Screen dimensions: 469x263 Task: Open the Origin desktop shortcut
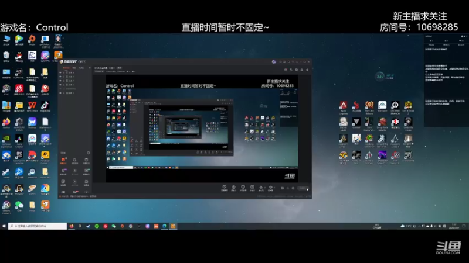click(32, 40)
